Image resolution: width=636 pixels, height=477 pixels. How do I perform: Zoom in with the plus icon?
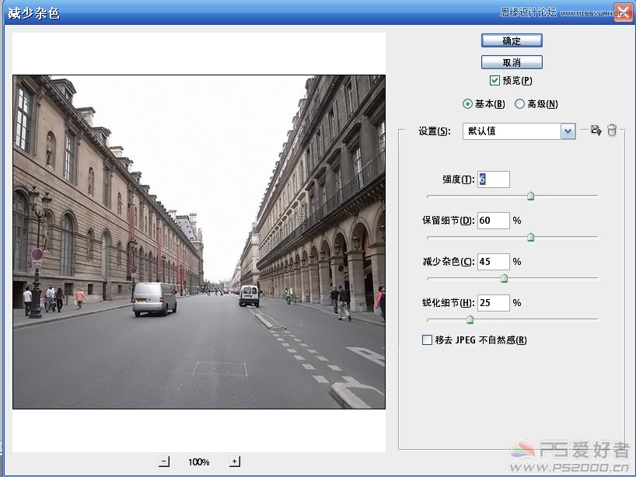[235, 461]
